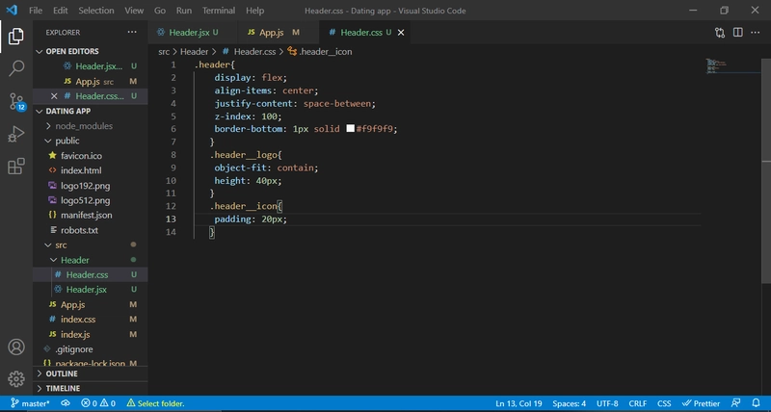Open notifications bell in status bar
Image resolution: width=771 pixels, height=412 pixels.
pos(756,403)
